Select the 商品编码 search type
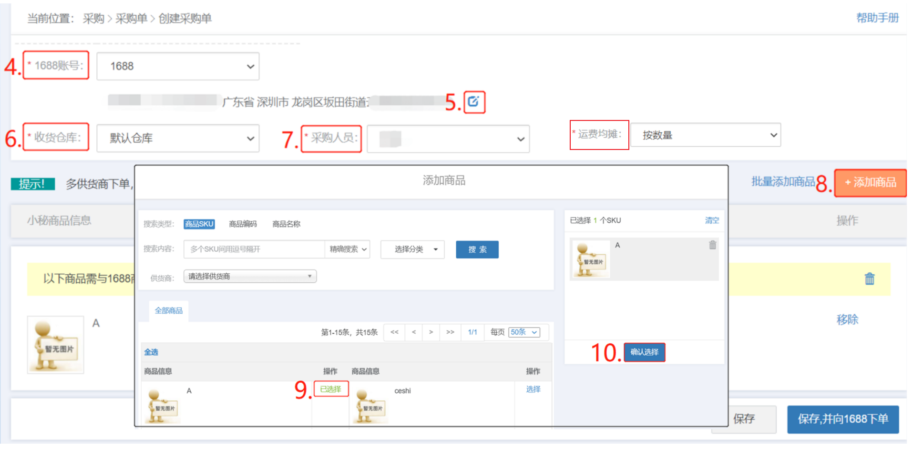The height and width of the screenshot is (458, 913). coord(243,224)
